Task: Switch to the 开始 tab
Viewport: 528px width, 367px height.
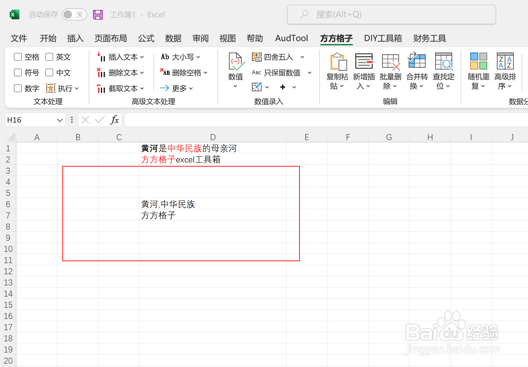Action: [48, 38]
